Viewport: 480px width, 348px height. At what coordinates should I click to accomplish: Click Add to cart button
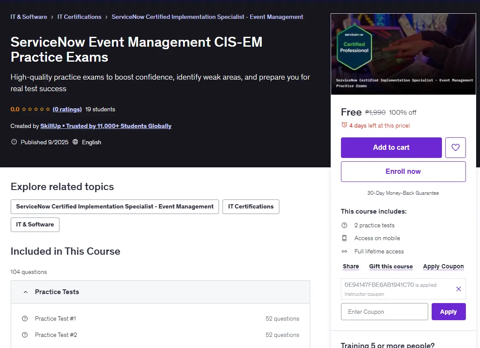coord(391,148)
